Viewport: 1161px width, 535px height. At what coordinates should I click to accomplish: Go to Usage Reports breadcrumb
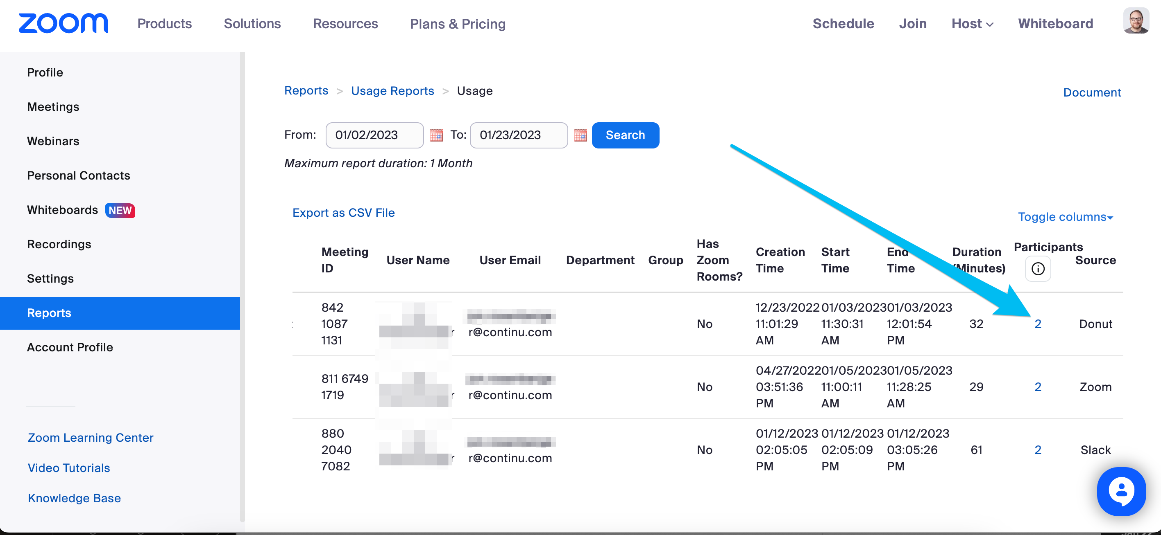[x=392, y=91]
